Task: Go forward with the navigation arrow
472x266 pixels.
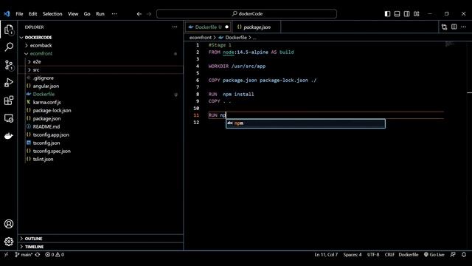Action: click(x=149, y=14)
